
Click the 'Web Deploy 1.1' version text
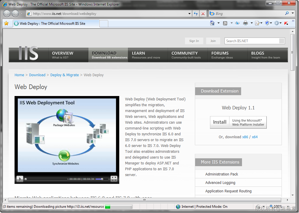point(238,108)
